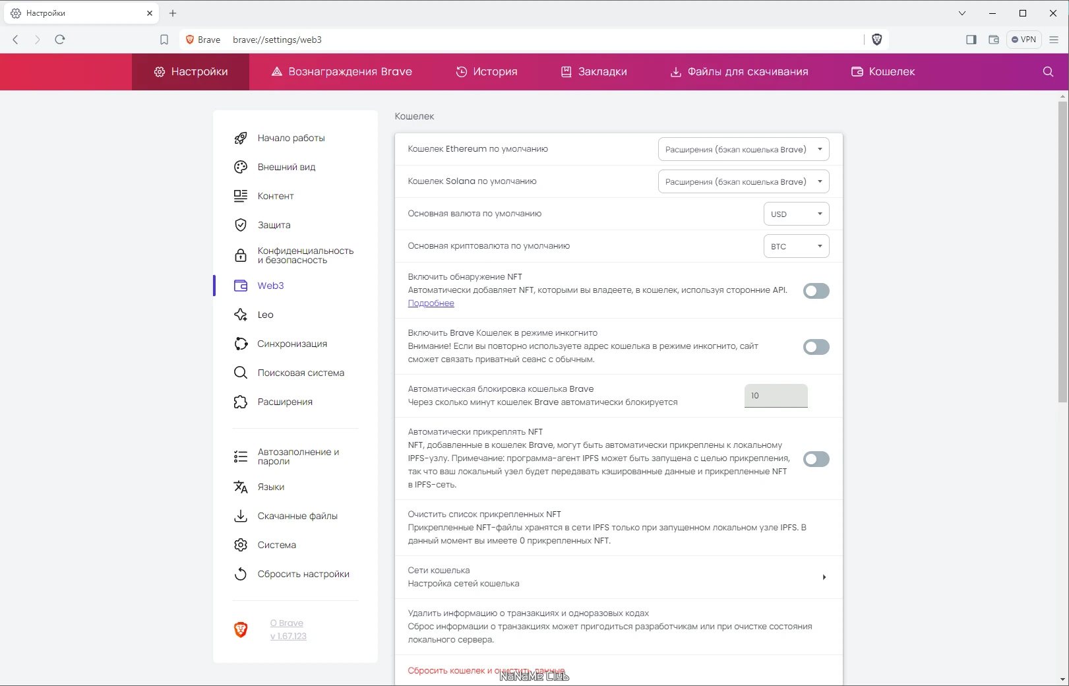This screenshot has height=686, width=1069.
Task: Open Вознаграждения Brave tab
Action: pos(342,72)
